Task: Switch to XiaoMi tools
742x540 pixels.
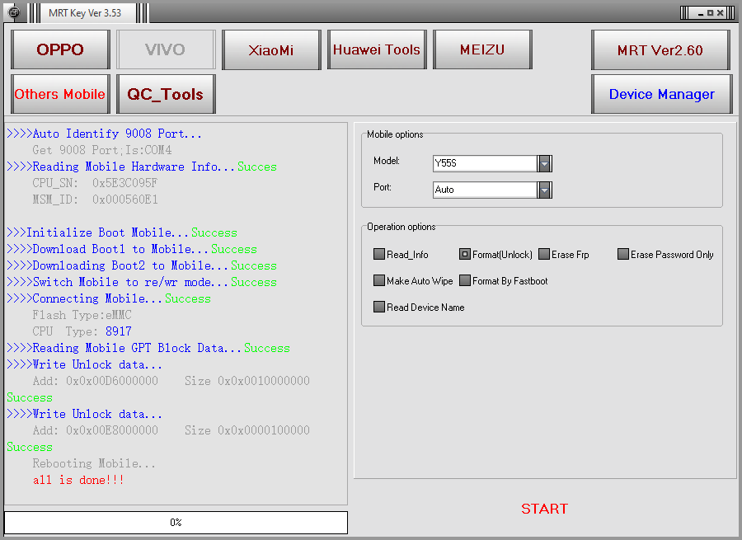Action: click(271, 49)
